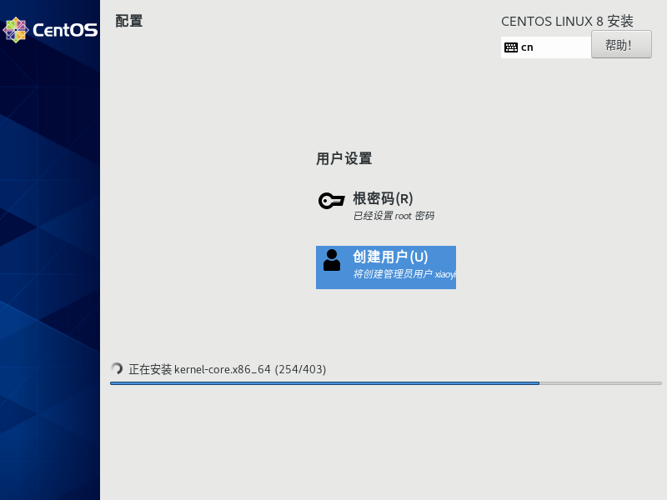This screenshot has width=667, height=500.
Task: Click the 用户设置 section header
Action: (344, 158)
